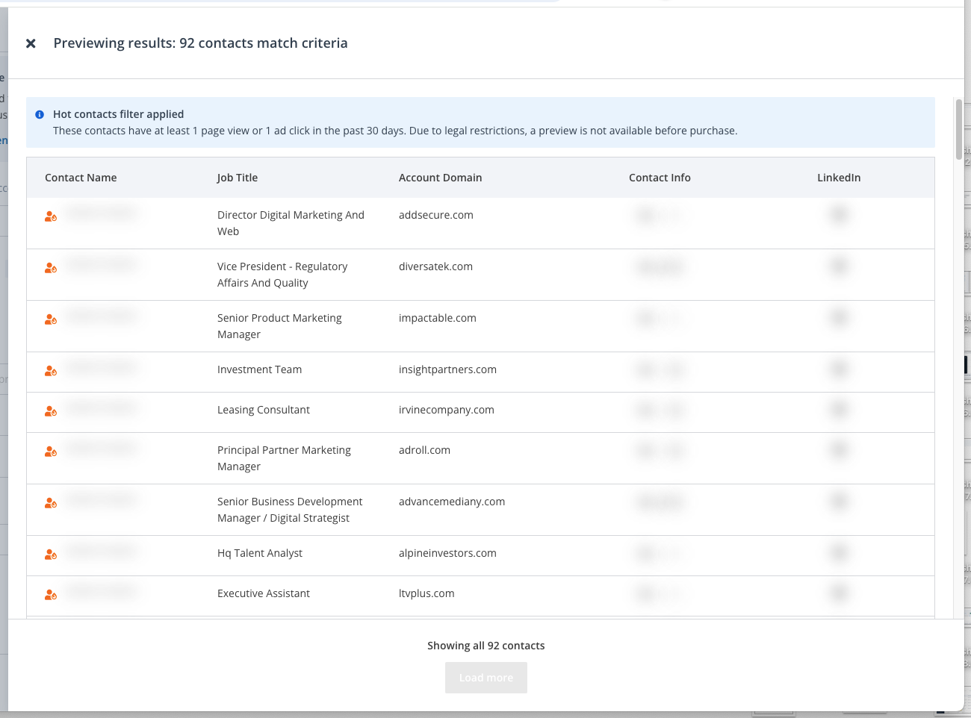Select the Executive Assistant job title cell
Screen dimensions: 971x718
[264, 593]
